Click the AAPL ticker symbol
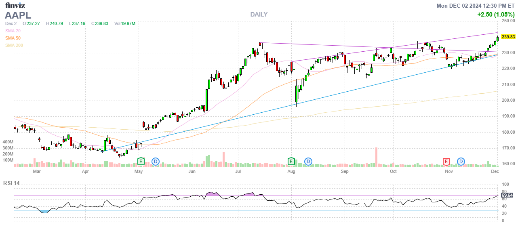Image resolution: width=520 pixels, height=227 pixels. (18, 15)
